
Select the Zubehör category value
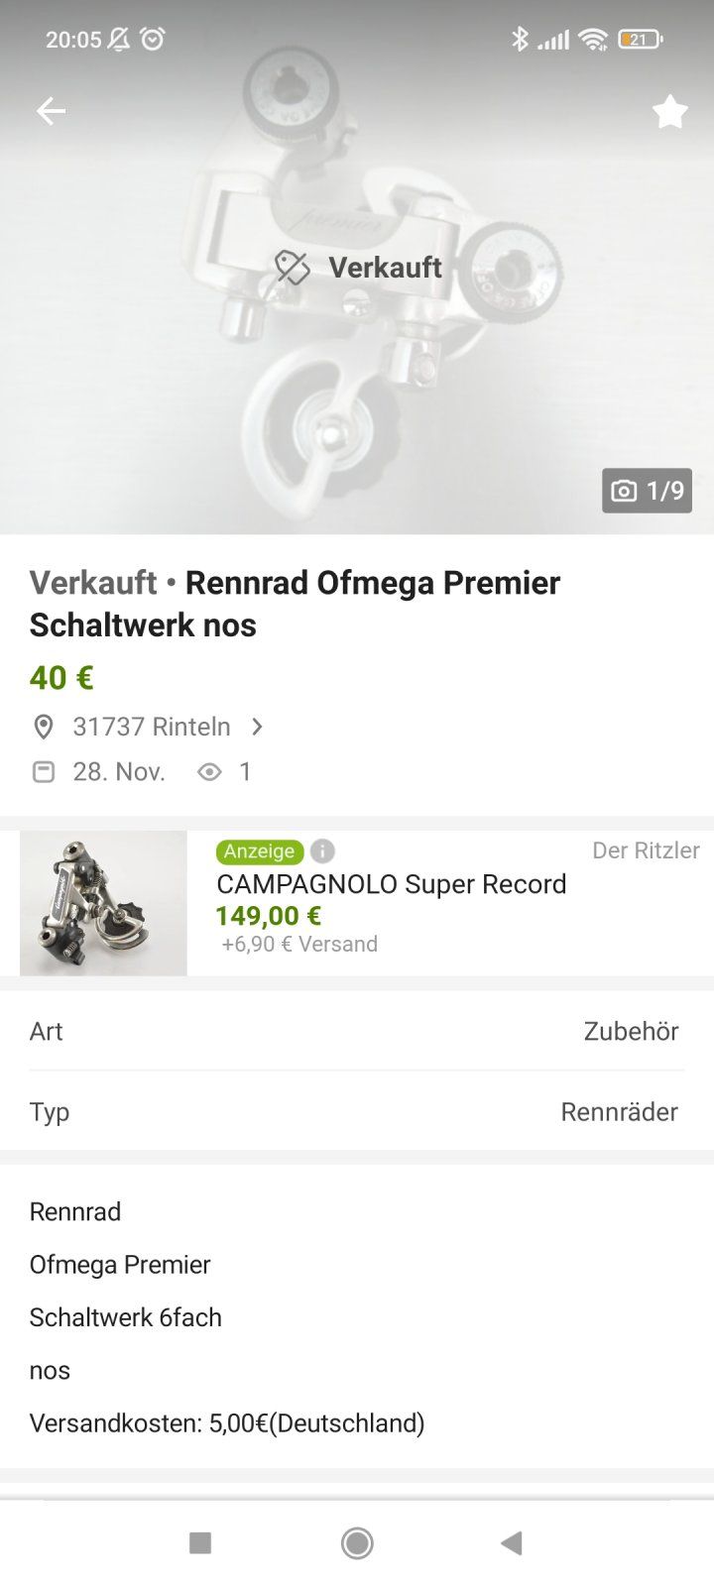[631, 1031]
